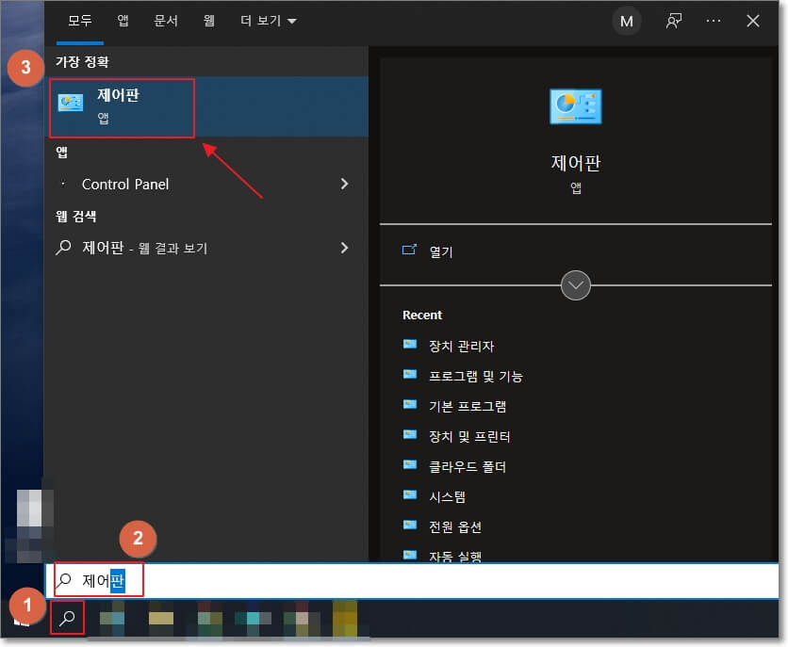Click the icon next to 시스템
Image resolution: width=788 pixels, height=647 pixels.
click(410, 495)
